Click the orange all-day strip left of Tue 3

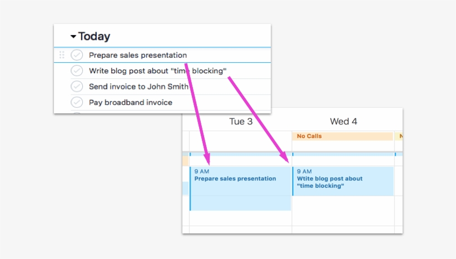point(185,161)
